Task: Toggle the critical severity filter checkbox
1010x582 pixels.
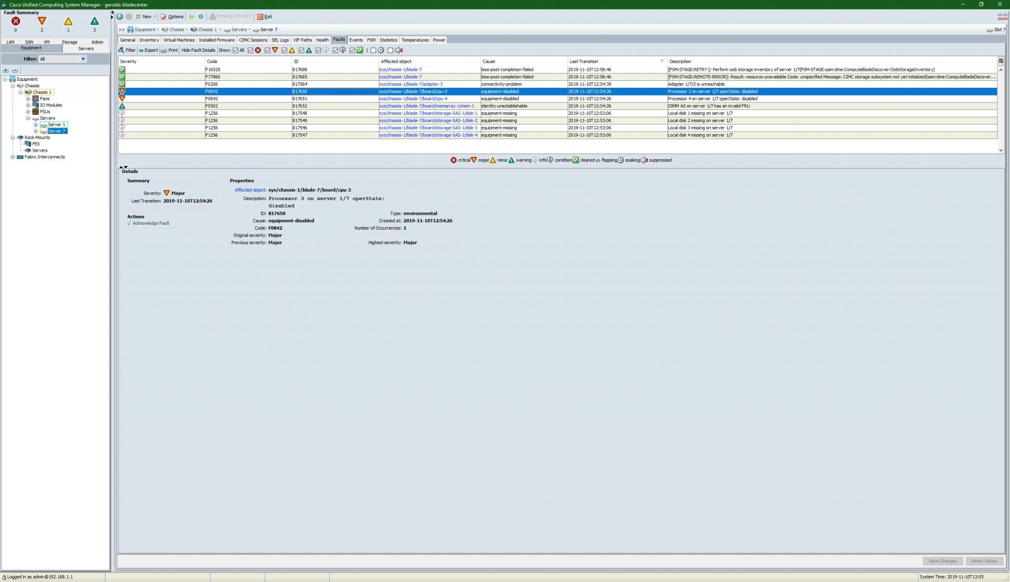Action: tap(251, 50)
